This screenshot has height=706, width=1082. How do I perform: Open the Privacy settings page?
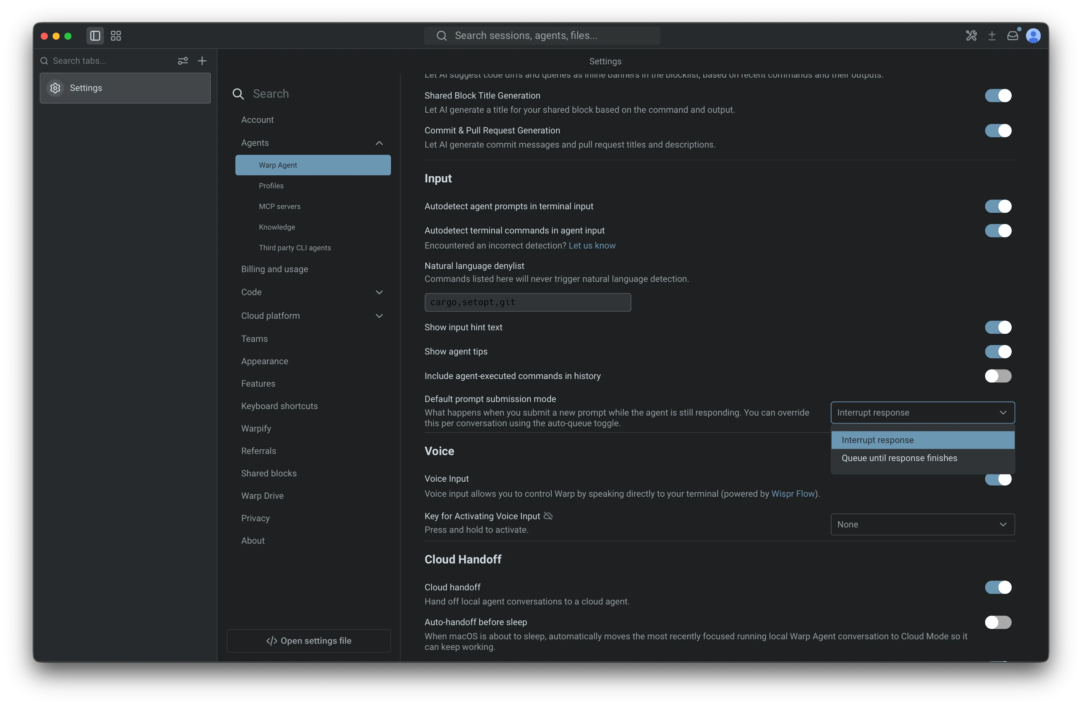pos(255,518)
